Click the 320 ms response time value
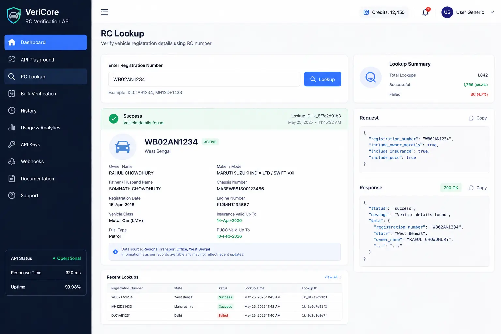 (x=73, y=273)
